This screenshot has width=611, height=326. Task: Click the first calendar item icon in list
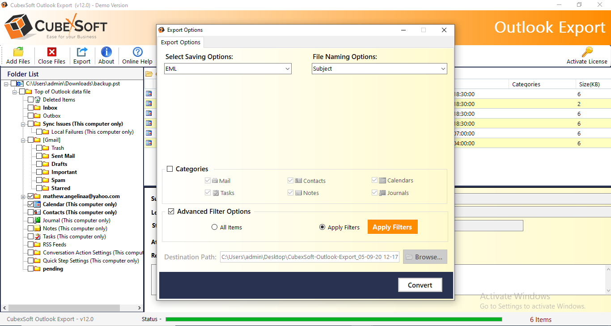point(149,93)
